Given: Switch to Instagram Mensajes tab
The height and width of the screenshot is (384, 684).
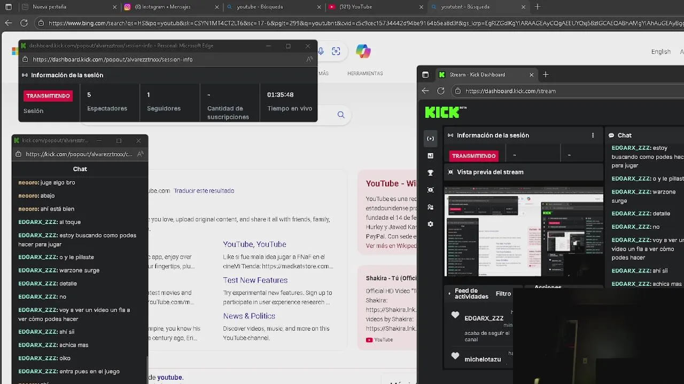Looking at the screenshot, I should 172,7.
